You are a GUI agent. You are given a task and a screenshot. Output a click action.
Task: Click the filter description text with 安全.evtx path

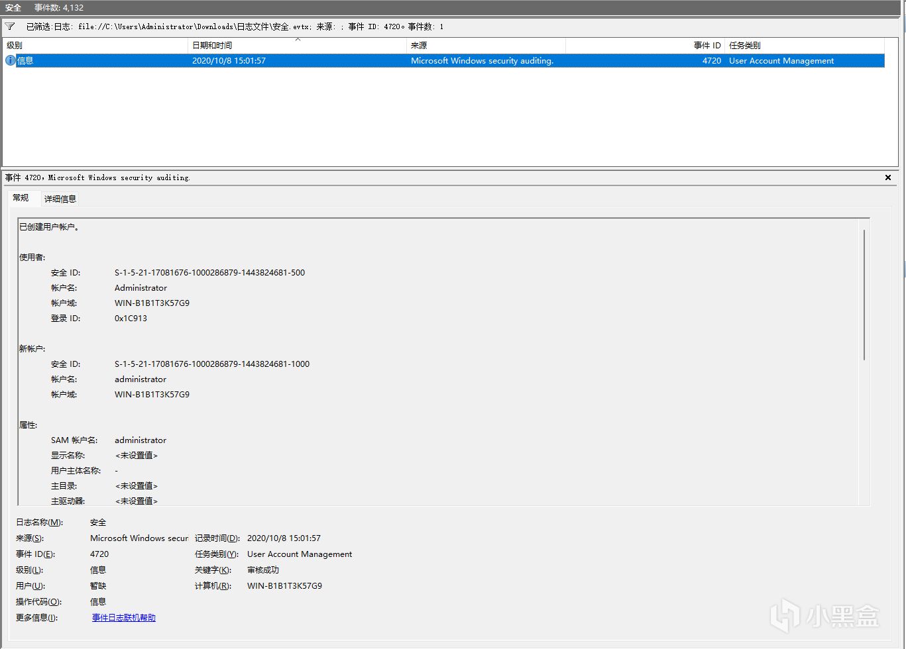[x=235, y=26]
